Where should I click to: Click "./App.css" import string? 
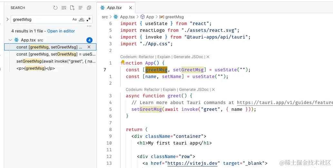tap(155, 44)
